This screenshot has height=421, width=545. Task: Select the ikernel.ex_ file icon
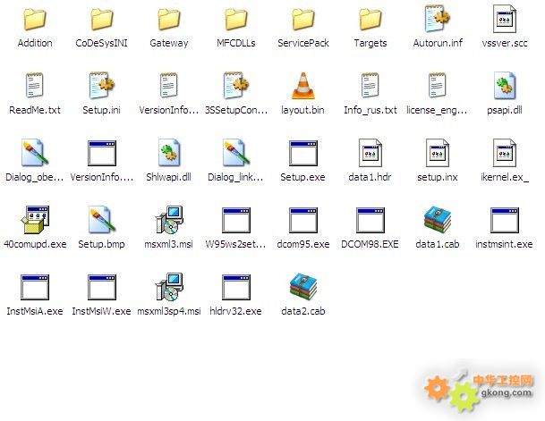tap(505, 152)
